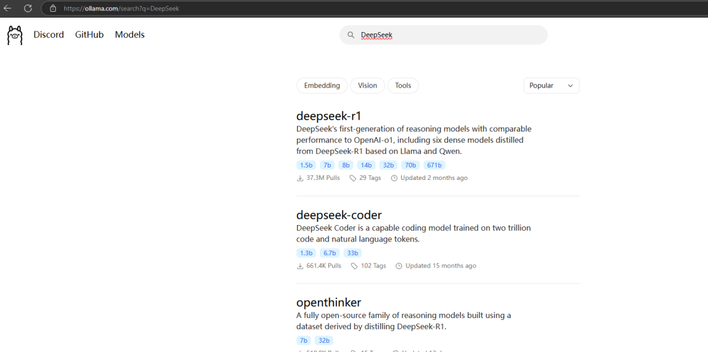Toggle the Tools filter
Image resolution: width=708 pixels, height=352 pixels.
click(x=403, y=86)
